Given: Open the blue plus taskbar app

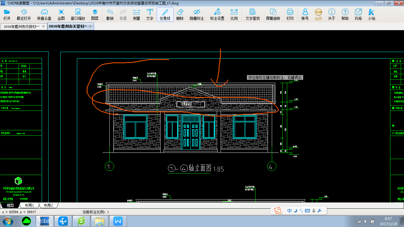Looking at the screenshot, I should click(63, 221).
